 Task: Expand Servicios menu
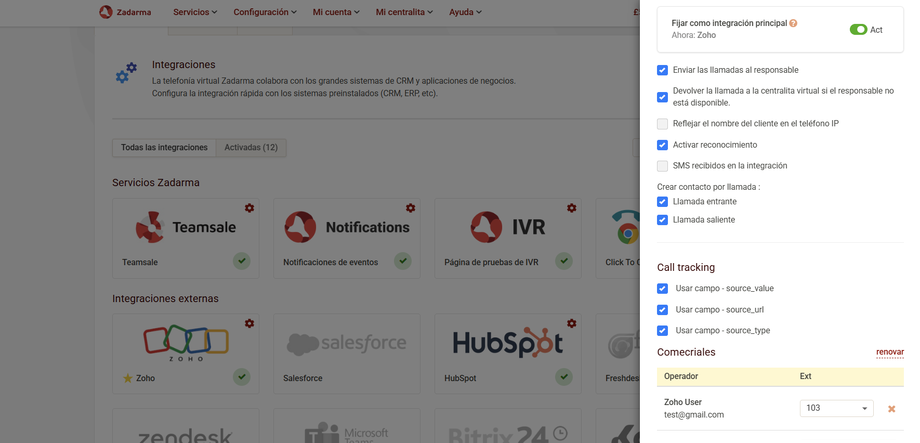pyautogui.click(x=195, y=12)
